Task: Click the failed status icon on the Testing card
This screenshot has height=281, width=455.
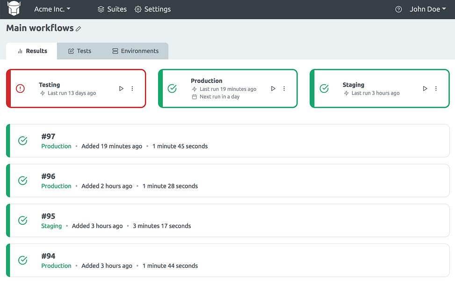Action: coord(20,89)
